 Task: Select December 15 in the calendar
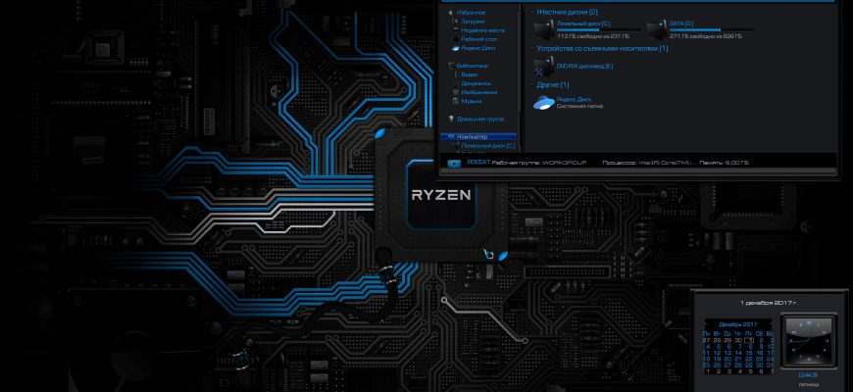pyautogui.click(x=749, y=353)
